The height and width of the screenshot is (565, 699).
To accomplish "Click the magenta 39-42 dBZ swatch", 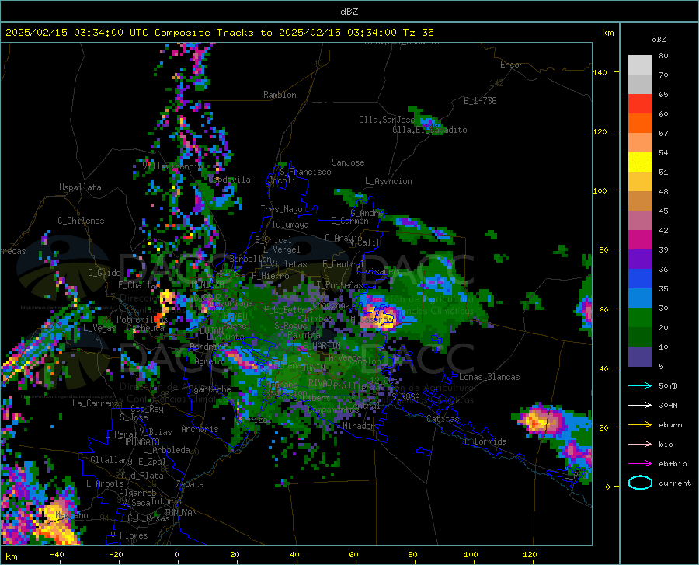I will [x=640, y=240].
